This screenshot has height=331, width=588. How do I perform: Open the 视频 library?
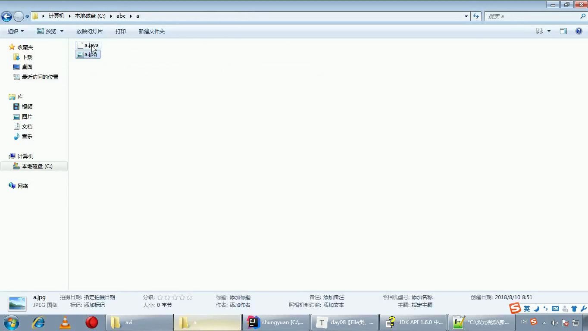click(x=27, y=106)
